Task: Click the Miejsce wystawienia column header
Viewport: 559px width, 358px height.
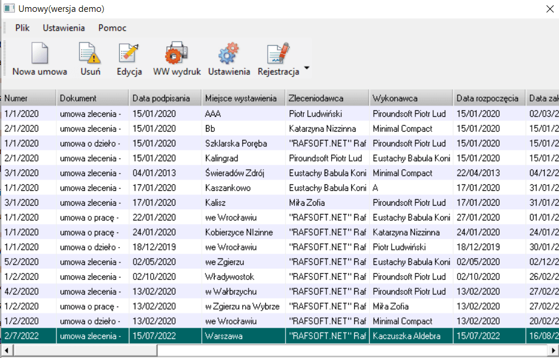Action: point(242,98)
